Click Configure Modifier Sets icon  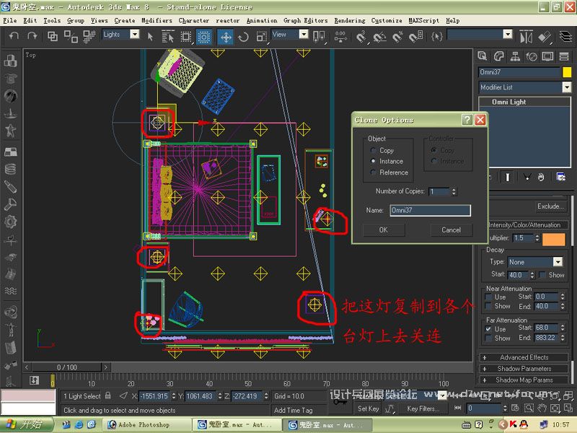pos(560,177)
